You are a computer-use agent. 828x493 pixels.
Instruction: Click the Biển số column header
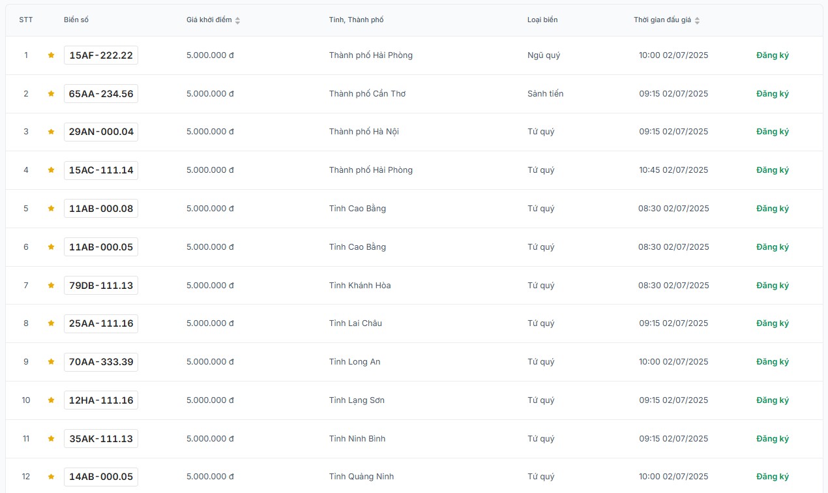(x=76, y=20)
